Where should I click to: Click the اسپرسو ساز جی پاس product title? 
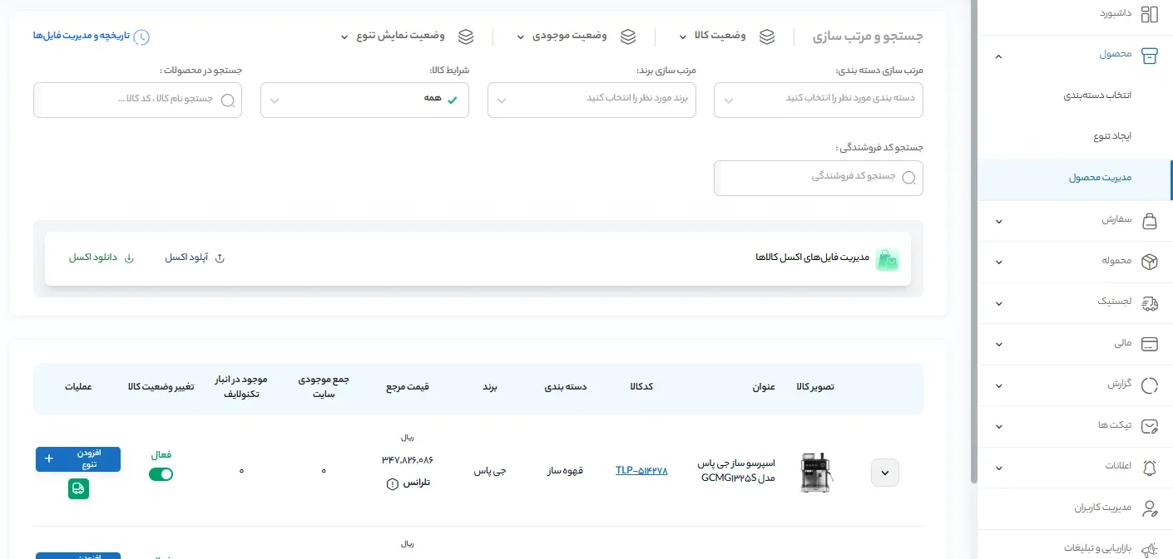[x=738, y=471]
